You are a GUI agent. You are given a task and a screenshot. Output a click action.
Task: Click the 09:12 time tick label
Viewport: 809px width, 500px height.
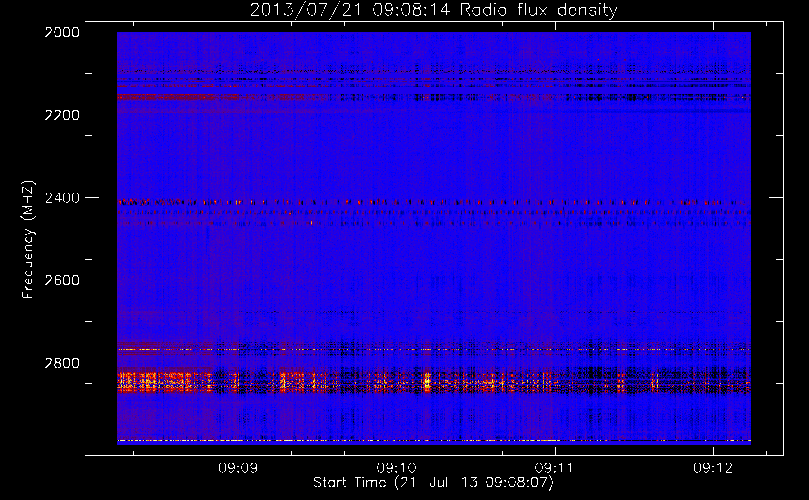click(713, 468)
